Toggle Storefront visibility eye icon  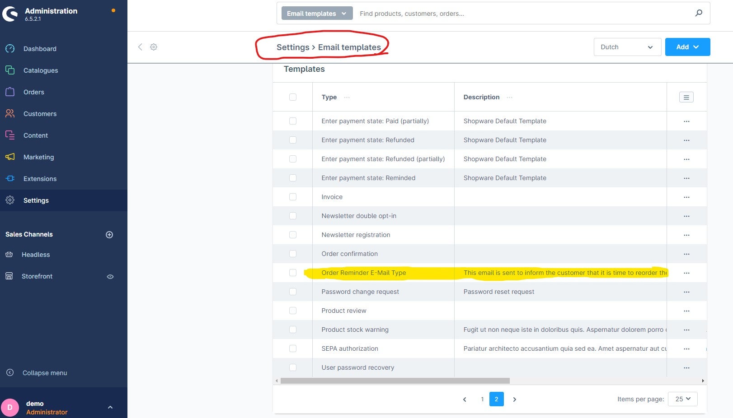(x=110, y=277)
